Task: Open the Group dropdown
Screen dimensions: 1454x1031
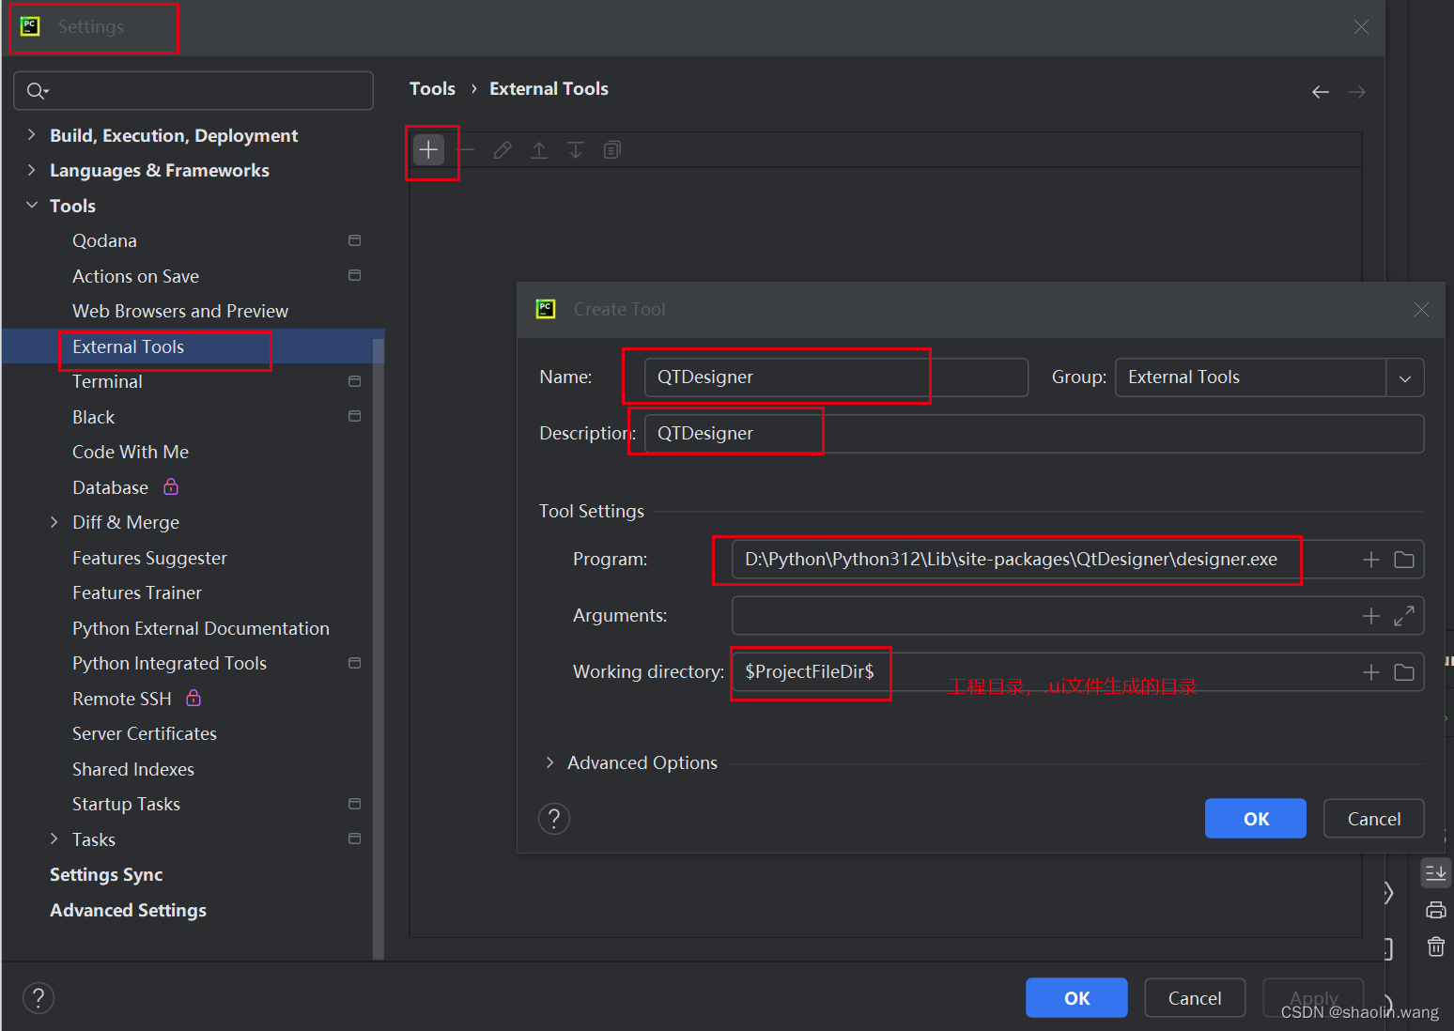Action: pyautogui.click(x=1405, y=377)
